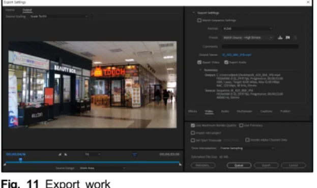Open the Preset dropdown Match Source High bitrate
This screenshot has height=188, width=317.
pyautogui.click(x=247, y=37)
